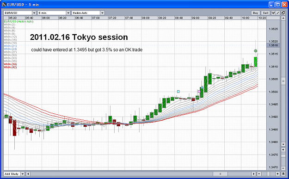Screen dimensions: 289x179
Task: Click the vertical scroll down arrow
Action: (283, 144)
